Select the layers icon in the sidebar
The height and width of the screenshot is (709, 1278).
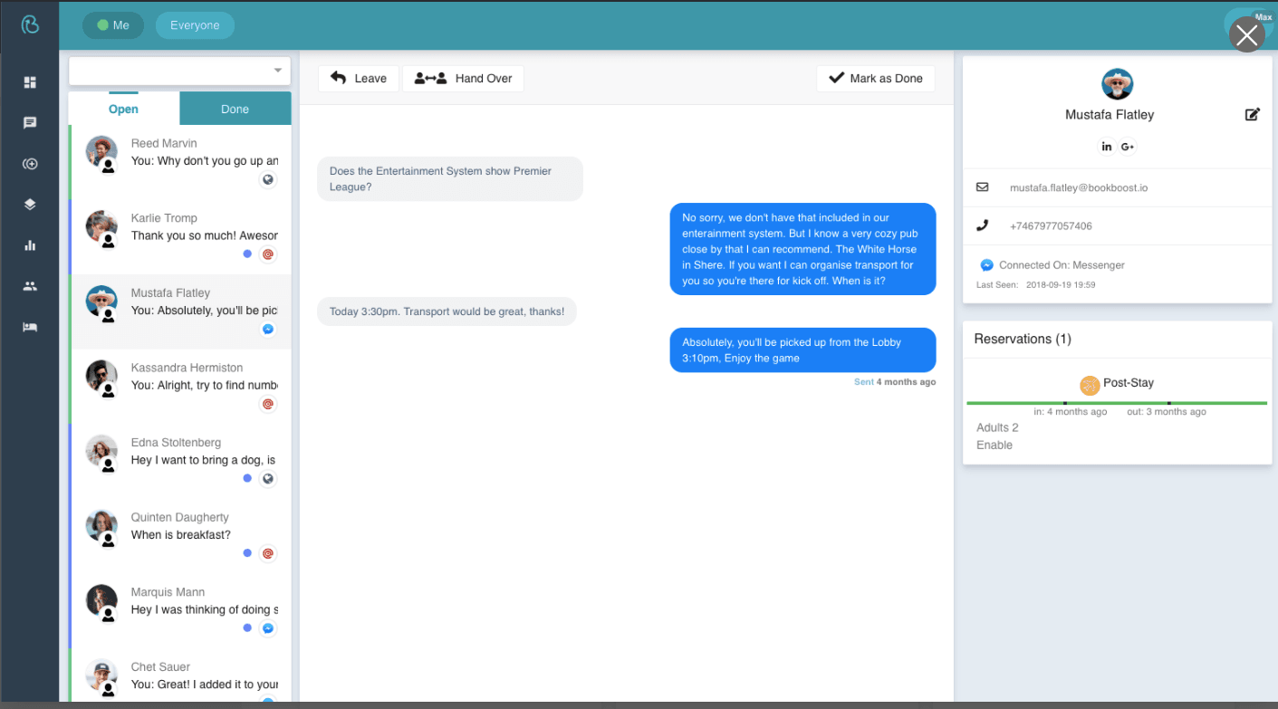coord(31,204)
